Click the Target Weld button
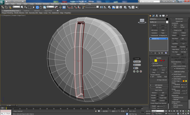The width and height of the screenshot is (190, 115). click(x=163, y=98)
